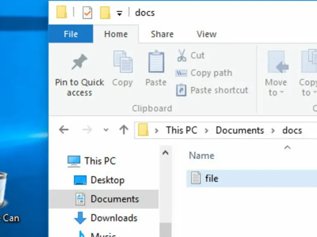Screen dimensions: 317x237
Task: Select the file named file
Action: [x=252, y=179]
